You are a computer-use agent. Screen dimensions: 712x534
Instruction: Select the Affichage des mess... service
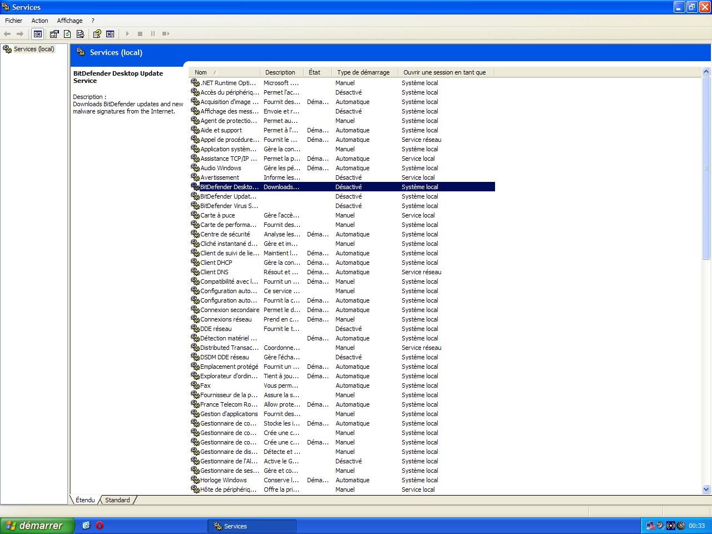342,111
